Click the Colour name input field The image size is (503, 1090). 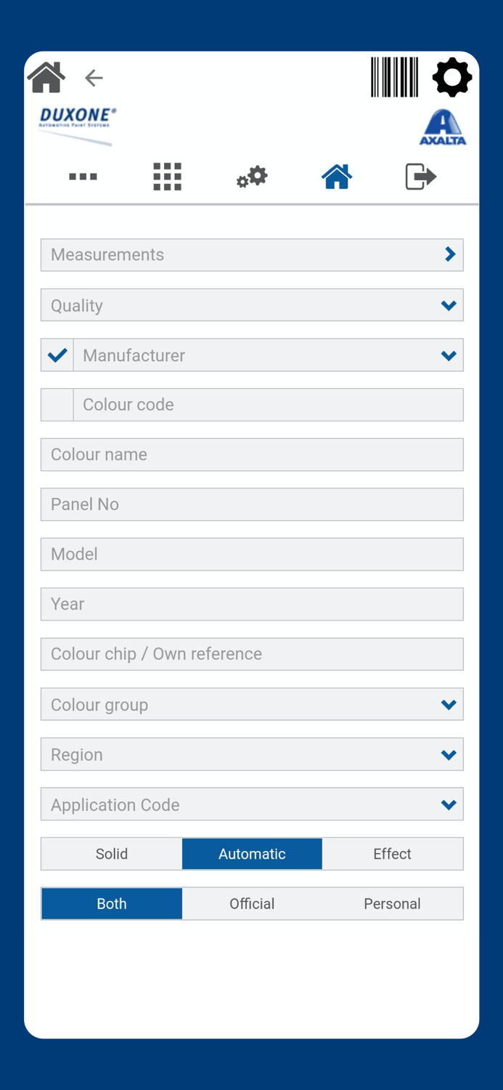[252, 455]
